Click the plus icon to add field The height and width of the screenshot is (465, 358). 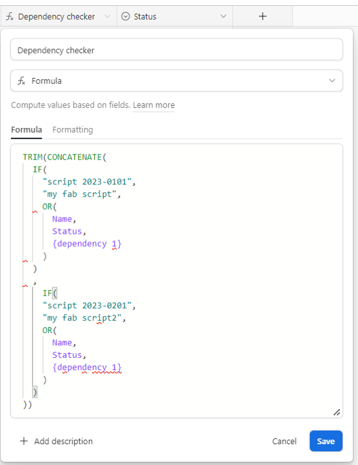click(x=263, y=16)
